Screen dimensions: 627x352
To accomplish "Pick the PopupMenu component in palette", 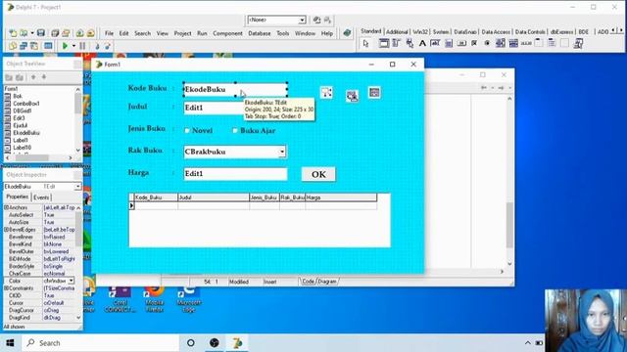I will [x=410, y=43].
